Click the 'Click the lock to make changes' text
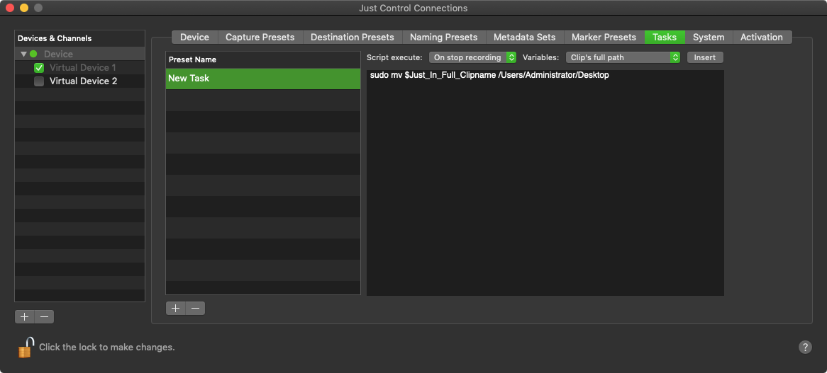827x373 pixels. click(106, 348)
